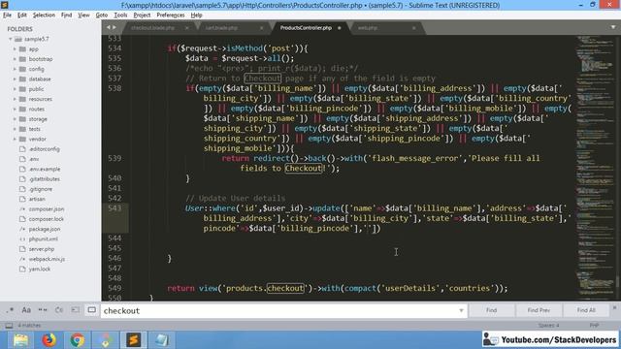Viewport: 621px width, 349px height.
Task: Click the vendor folder icon
Action: pyautogui.click(x=22, y=139)
